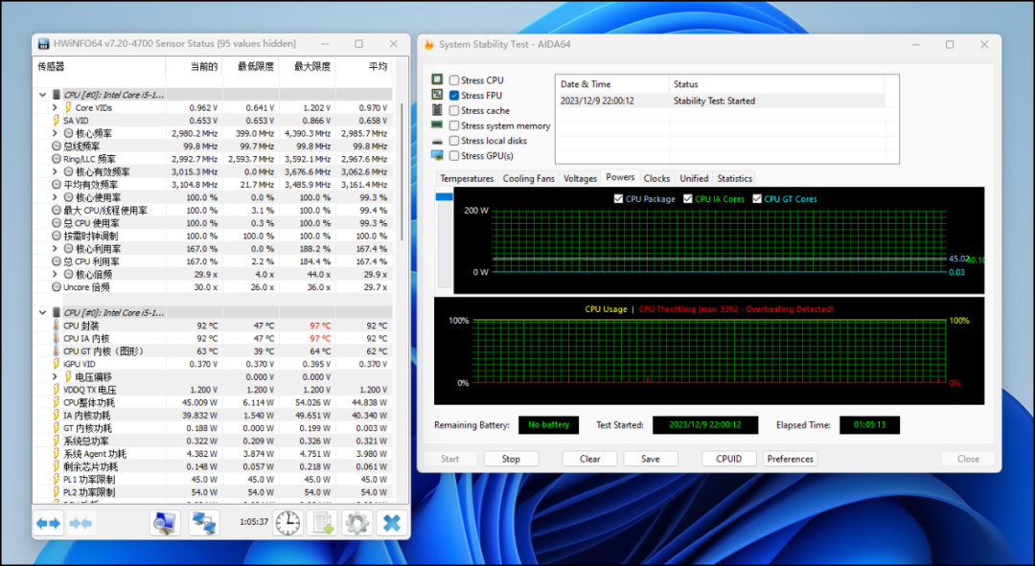1035x566 pixels.
Task: Click the monitor icon beside Stress GPU(s)
Action: [x=437, y=156]
